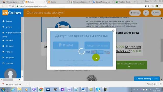This screenshot has height=92, width=163.
Task: Click Показать все downloads
Action: (152, 84)
